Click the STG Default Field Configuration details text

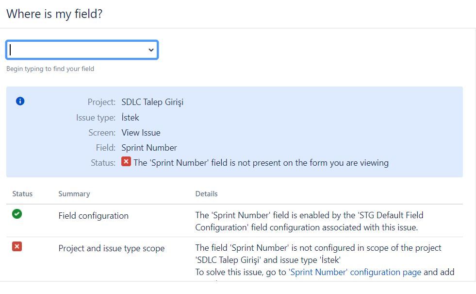(x=309, y=221)
